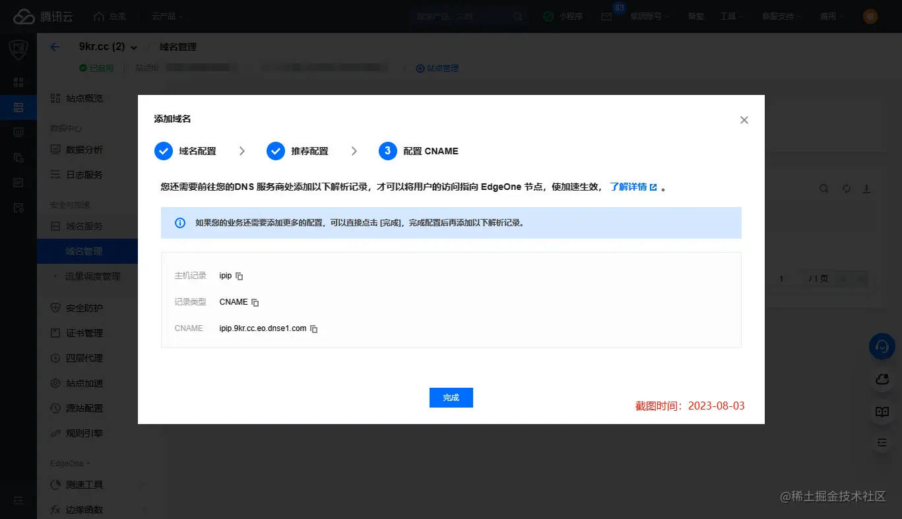Expand the 9kr.cc (2) site switcher
Screen dimensions: 902x519
[x=108, y=47]
